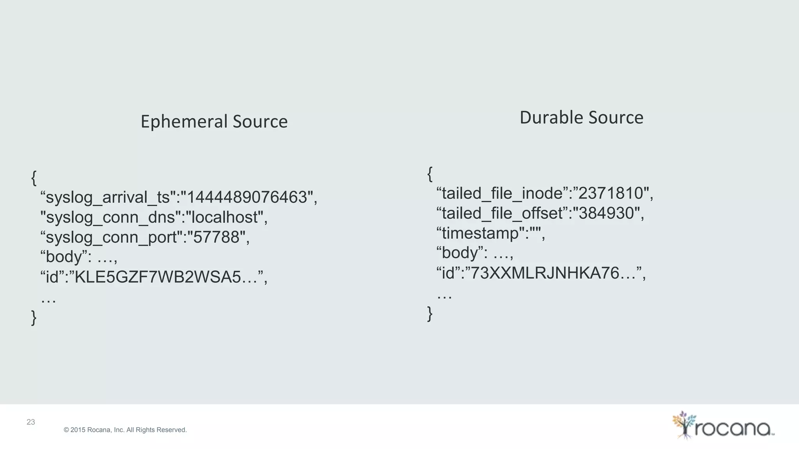Click the slide number 23
The height and width of the screenshot is (449, 799).
pos(31,422)
